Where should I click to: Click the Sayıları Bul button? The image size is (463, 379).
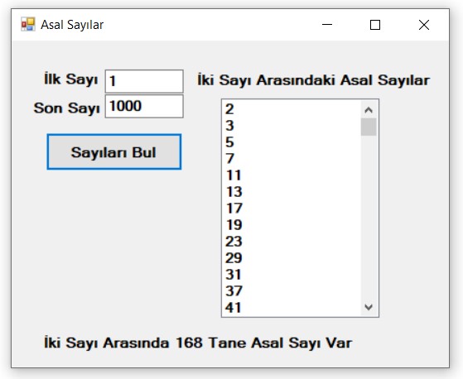click(114, 152)
